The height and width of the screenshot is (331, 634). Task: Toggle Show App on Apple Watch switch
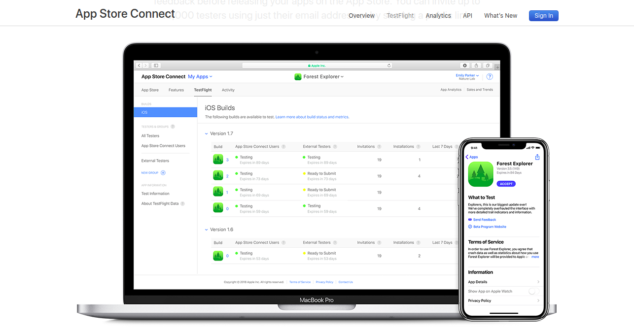pos(534,291)
